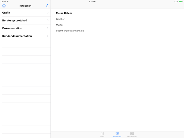Viewport: 184px width, 138px height.
Task: Open the Grafik category
Action: [x=25, y=13]
